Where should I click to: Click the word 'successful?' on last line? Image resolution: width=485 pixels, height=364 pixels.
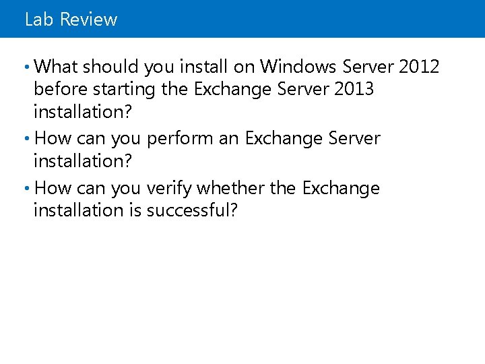pos(192,210)
